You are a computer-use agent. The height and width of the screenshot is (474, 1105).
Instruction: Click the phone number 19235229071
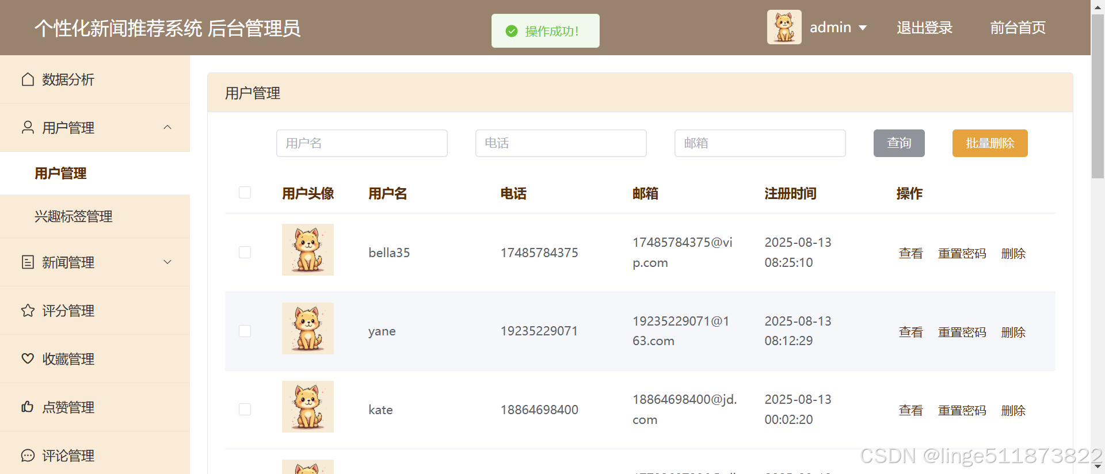[x=539, y=331]
